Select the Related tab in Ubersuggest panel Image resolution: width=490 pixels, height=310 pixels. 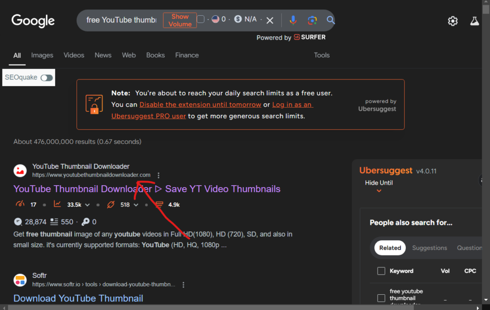(390, 248)
